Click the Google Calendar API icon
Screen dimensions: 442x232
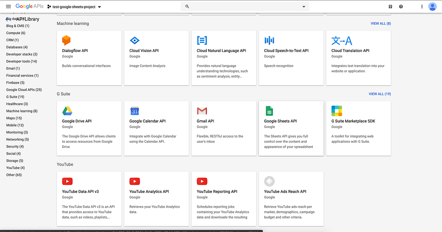pos(135,111)
